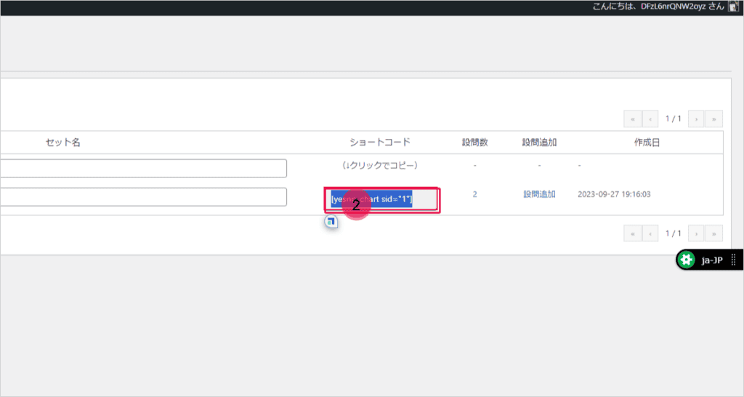
Task: Click the user avatar icon in admin bar
Action: tap(734, 6)
